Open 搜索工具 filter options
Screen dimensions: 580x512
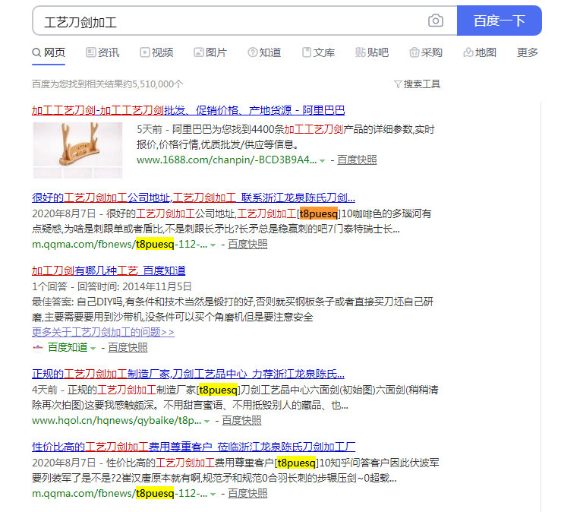(418, 84)
